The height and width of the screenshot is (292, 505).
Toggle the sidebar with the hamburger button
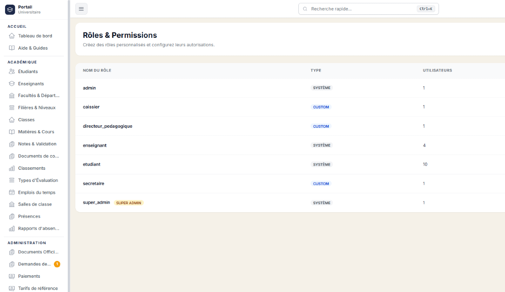pyautogui.click(x=81, y=9)
